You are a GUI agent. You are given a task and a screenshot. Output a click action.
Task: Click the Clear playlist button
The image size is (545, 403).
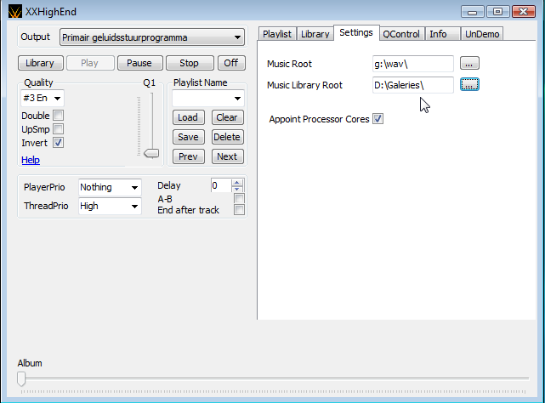tap(228, 117)
